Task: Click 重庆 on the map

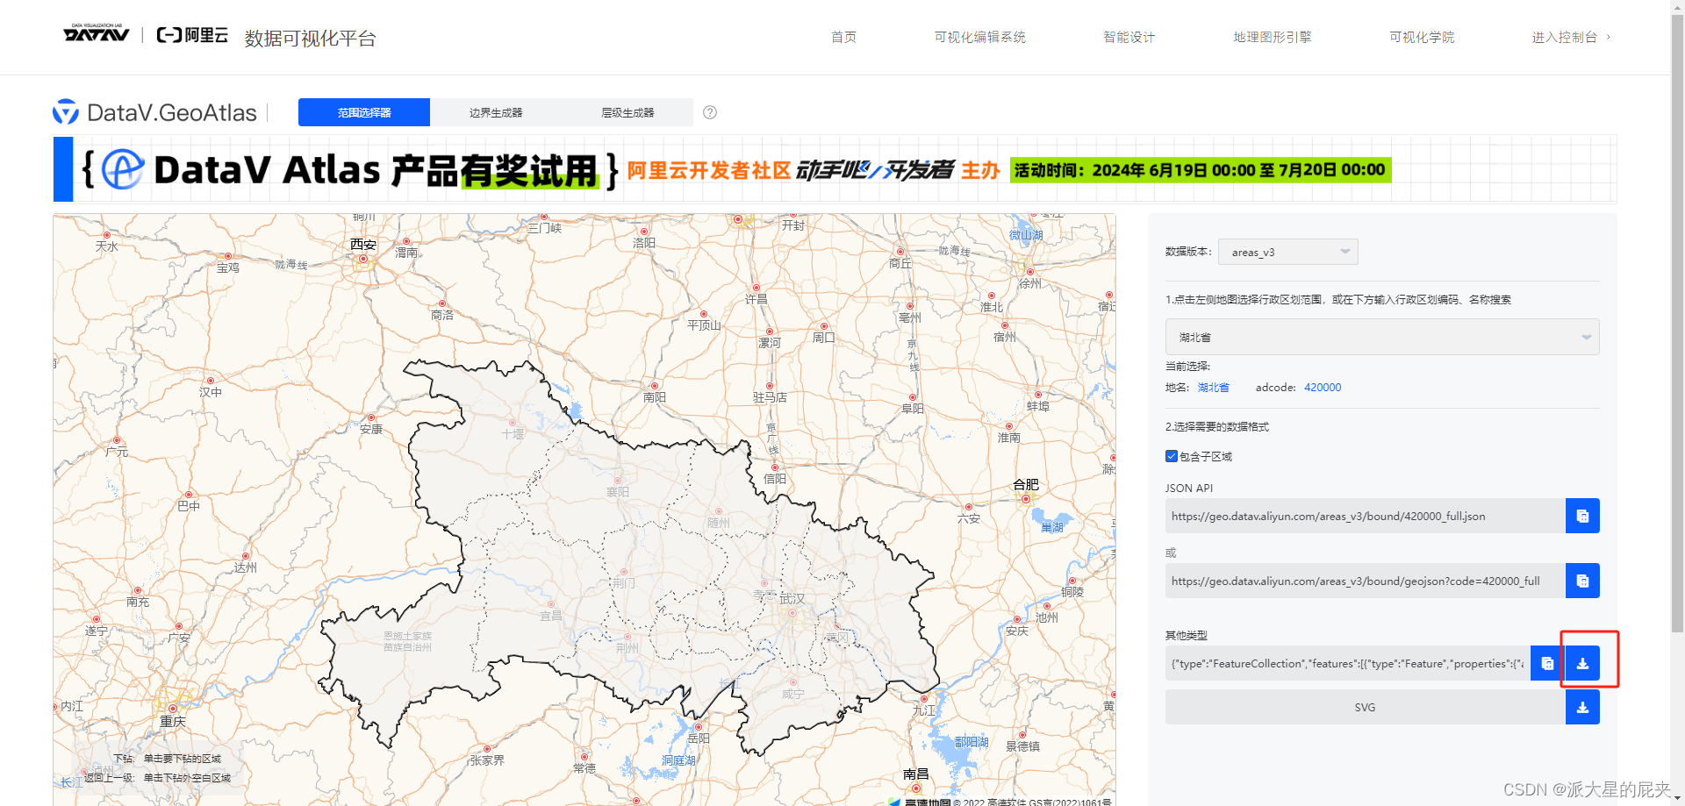Action: 173,722
